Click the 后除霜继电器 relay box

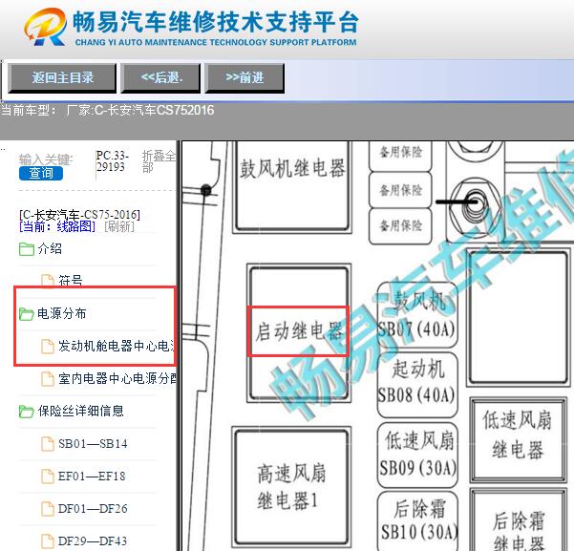518,519
